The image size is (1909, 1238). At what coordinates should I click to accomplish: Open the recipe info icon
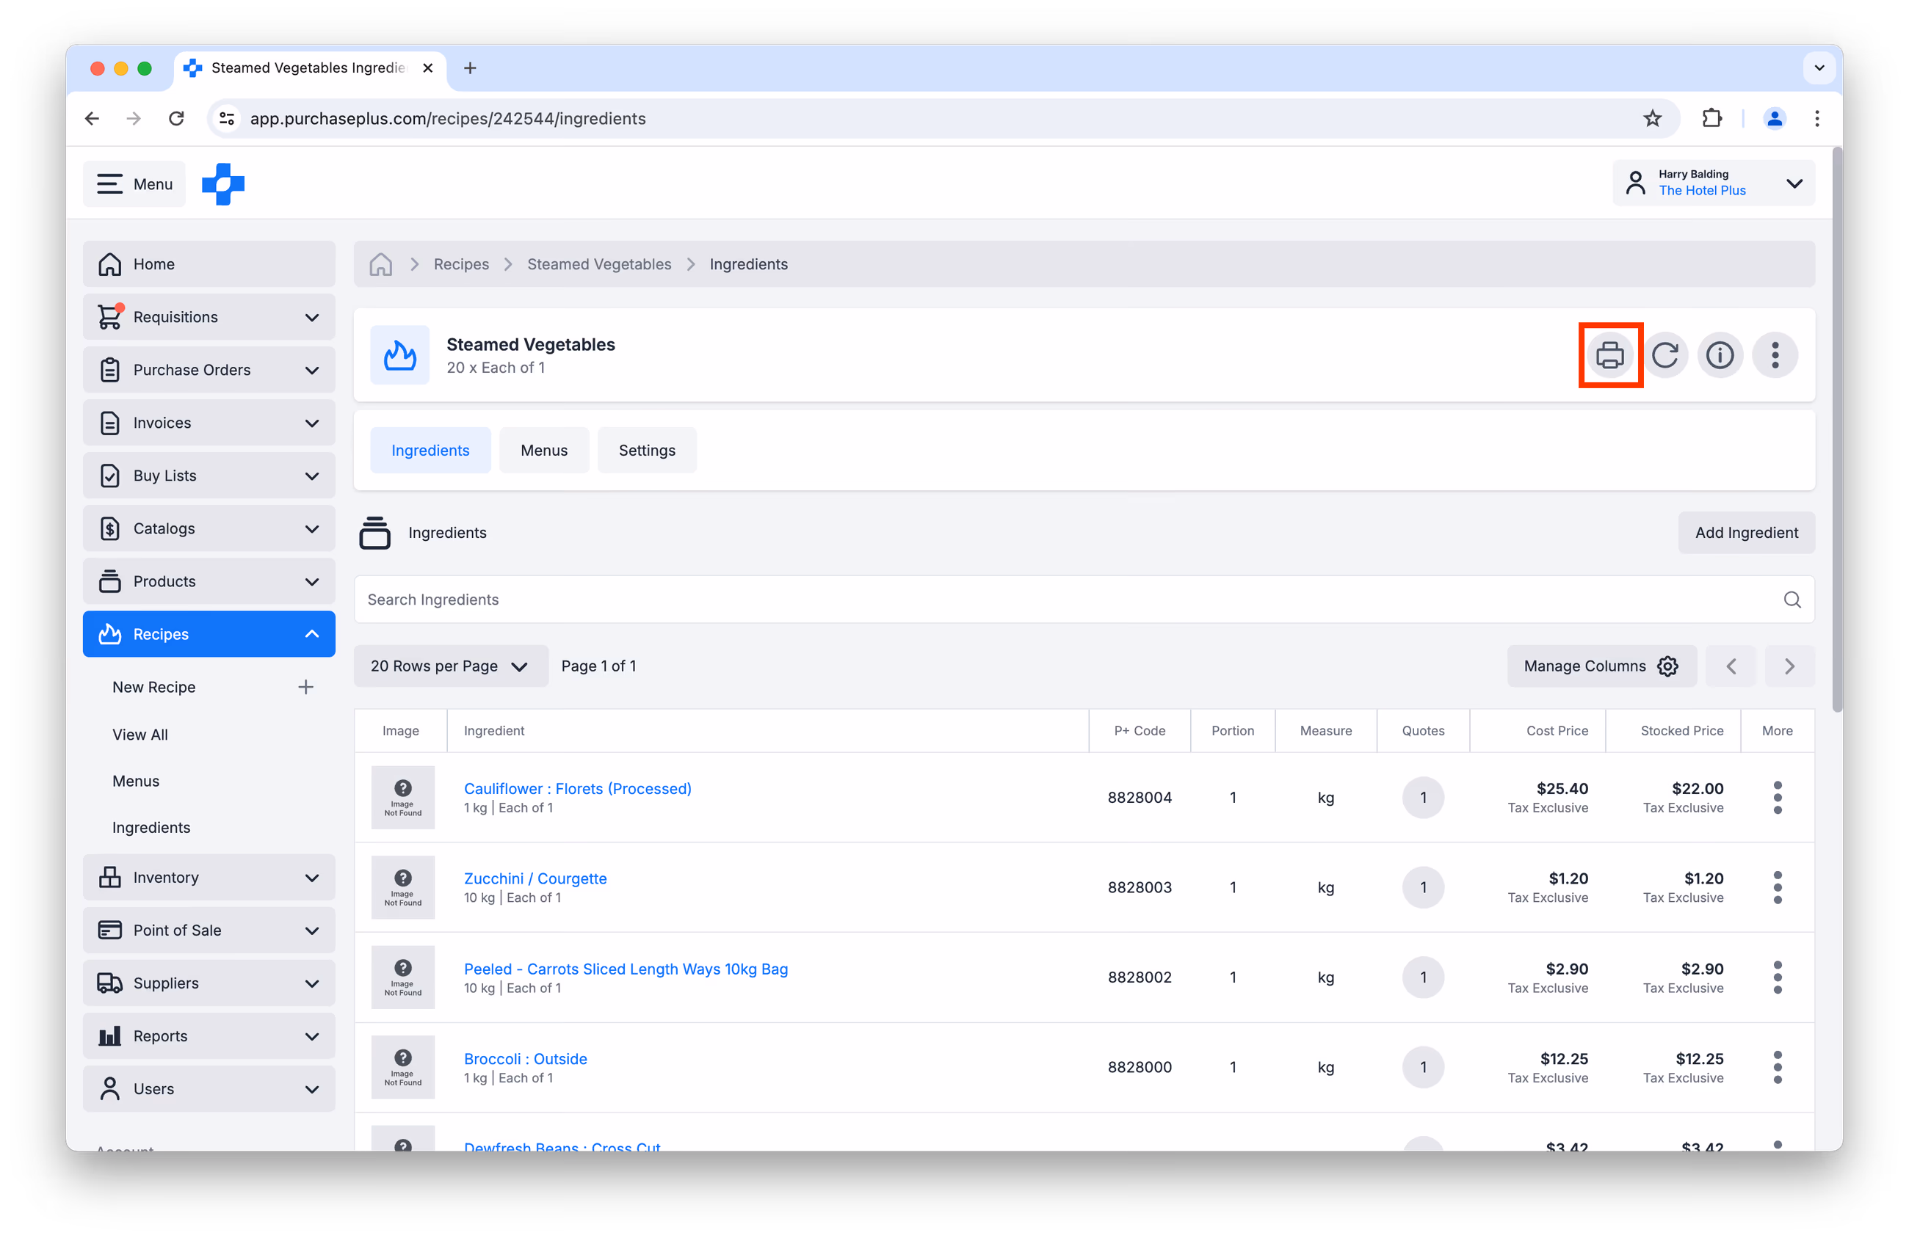click(x=1720, y=355)
